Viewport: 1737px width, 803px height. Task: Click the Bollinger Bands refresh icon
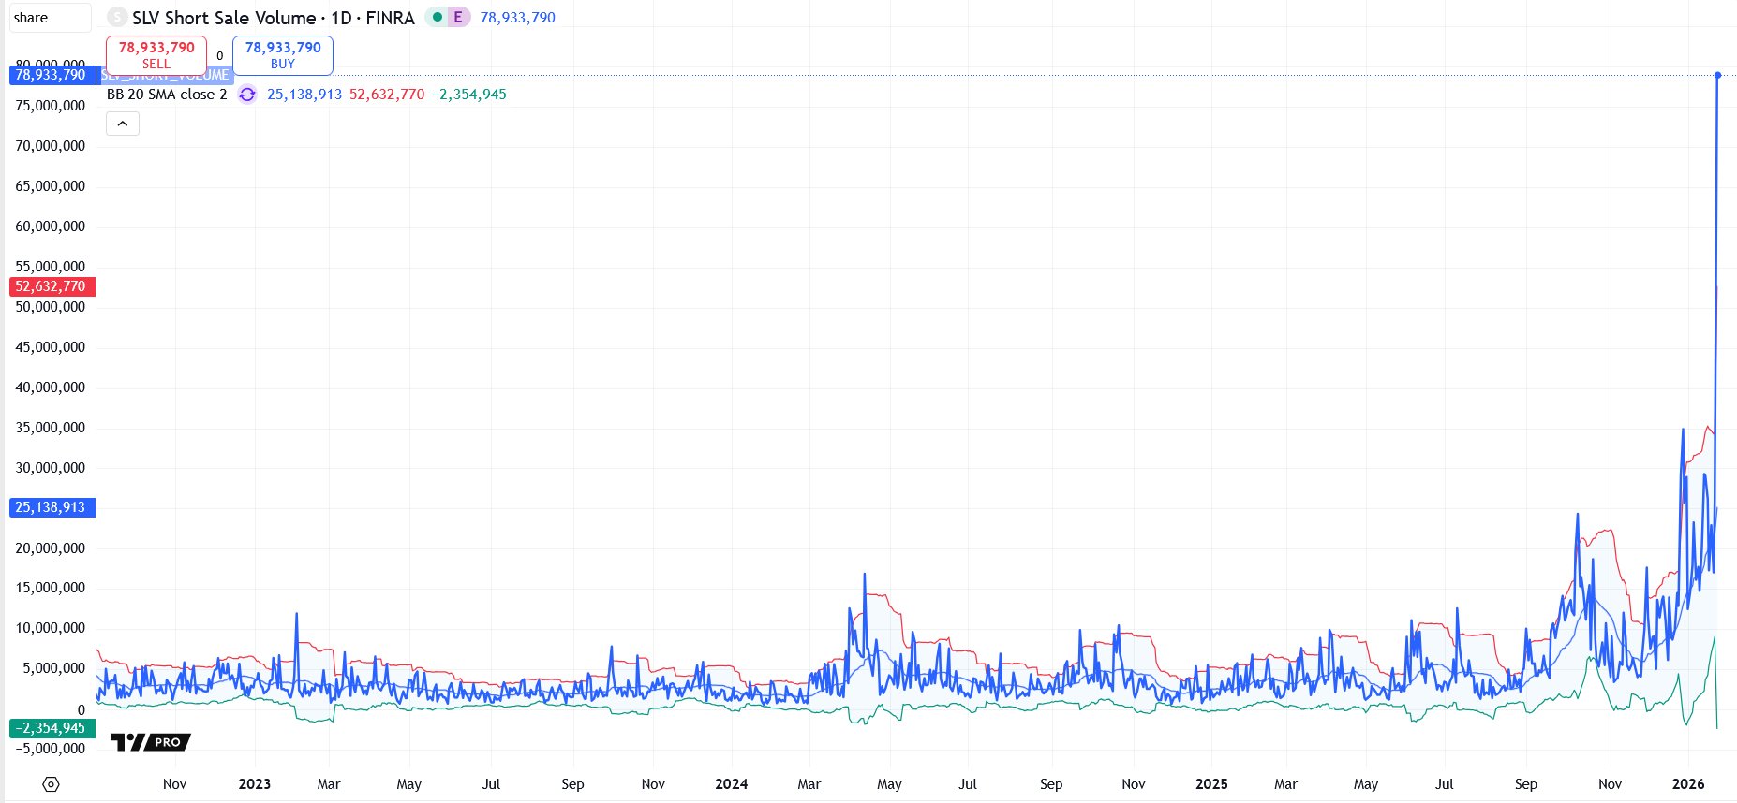[247, 95]
